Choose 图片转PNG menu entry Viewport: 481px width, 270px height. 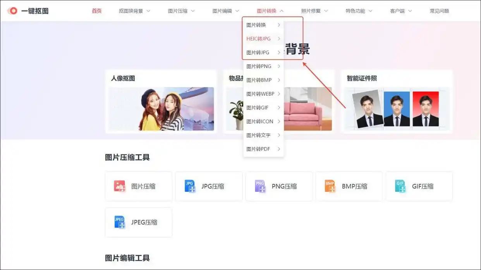click(259, 66)
